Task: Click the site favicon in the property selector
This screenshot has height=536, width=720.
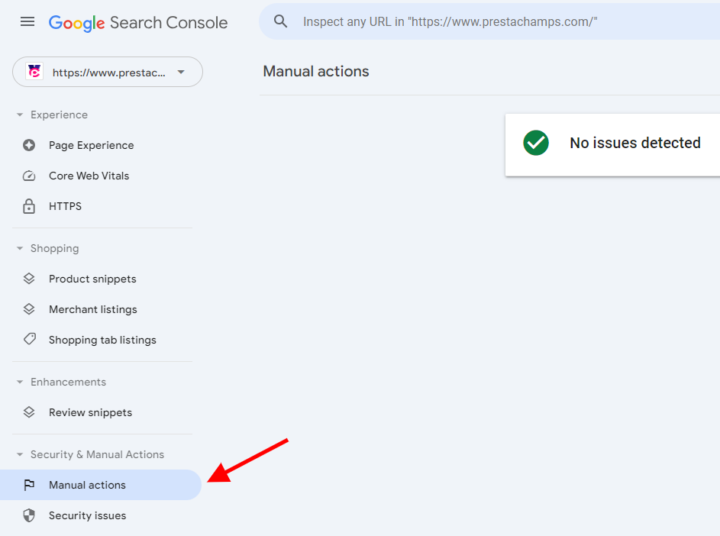Action: 34,70
